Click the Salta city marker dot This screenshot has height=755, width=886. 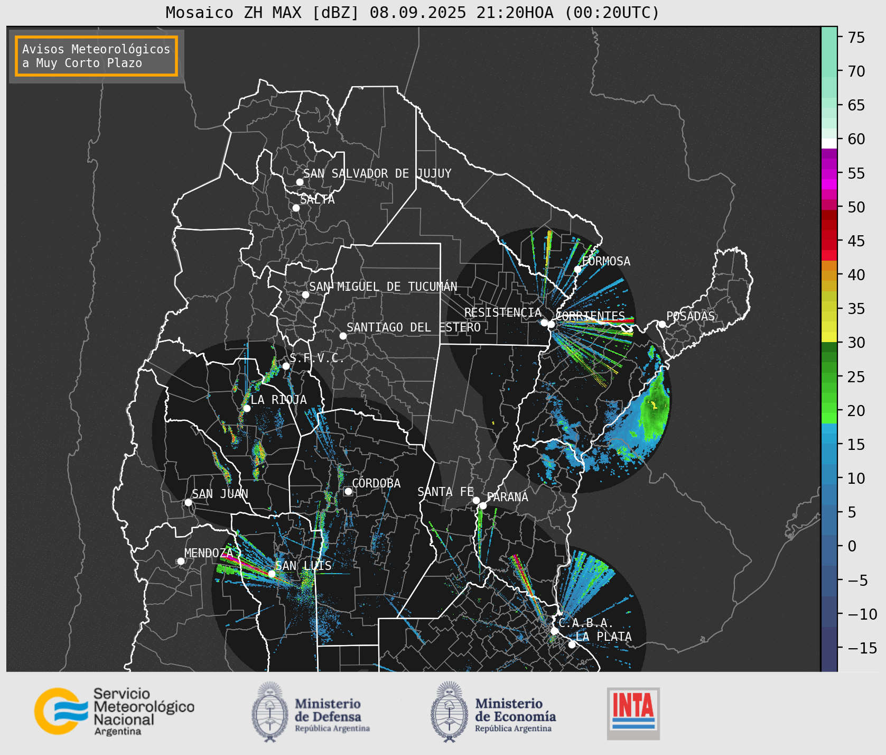click(296, 208)
